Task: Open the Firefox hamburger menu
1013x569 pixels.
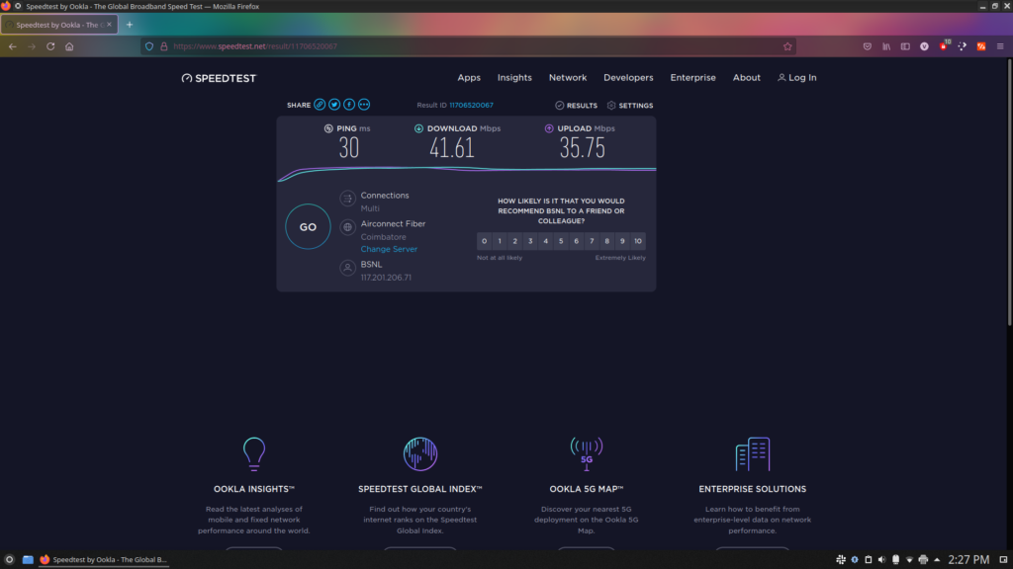Action: coord(1000,46)
